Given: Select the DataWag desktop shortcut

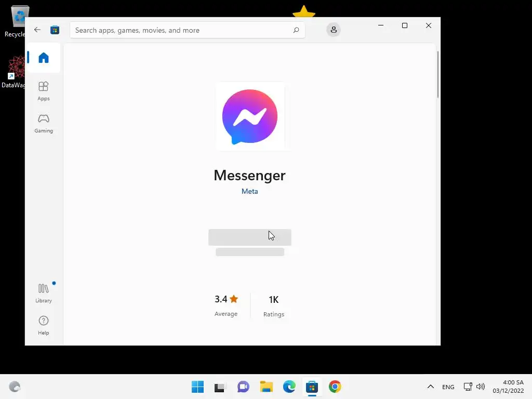Looking at the screenshot, I should pyautogui.click(x=14, y=72).
